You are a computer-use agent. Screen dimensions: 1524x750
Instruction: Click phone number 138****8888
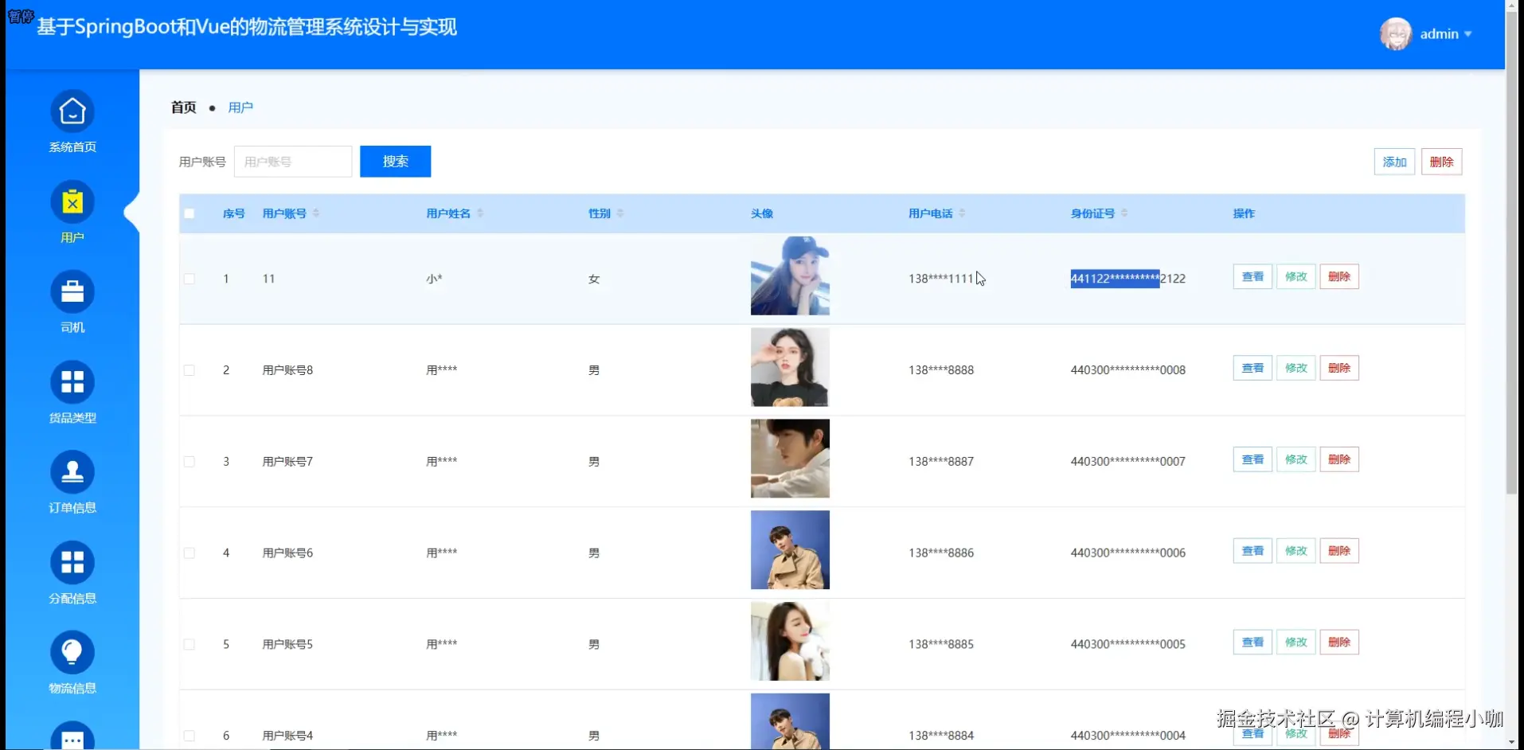[941, 370]
